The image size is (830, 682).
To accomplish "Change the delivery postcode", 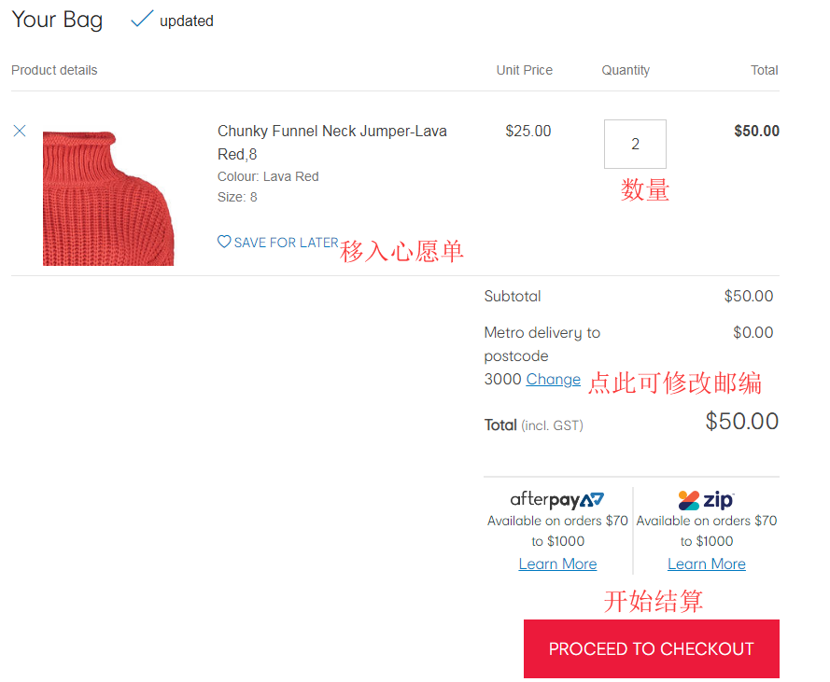I will pos(553,380).
